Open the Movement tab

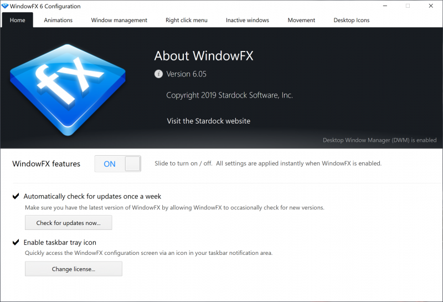pyautogui.click(x=301, y=20)
